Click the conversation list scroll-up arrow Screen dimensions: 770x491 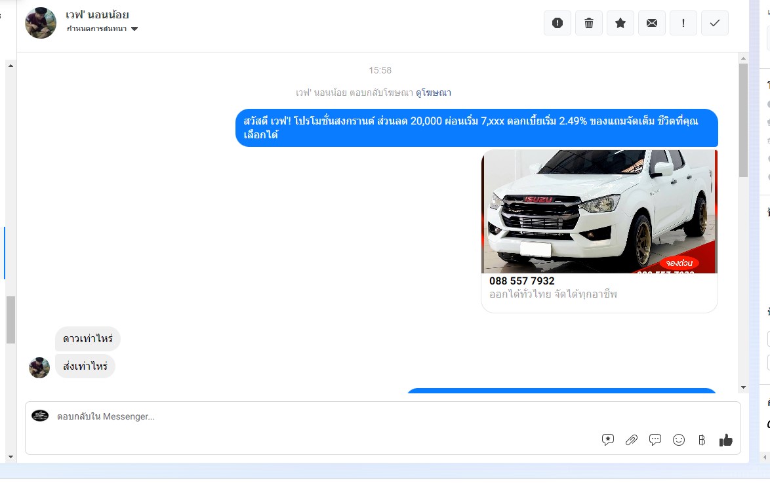pos(10,65)
